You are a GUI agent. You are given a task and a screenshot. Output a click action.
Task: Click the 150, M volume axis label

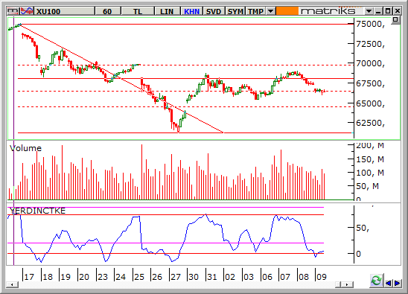(x=370, y=159)
